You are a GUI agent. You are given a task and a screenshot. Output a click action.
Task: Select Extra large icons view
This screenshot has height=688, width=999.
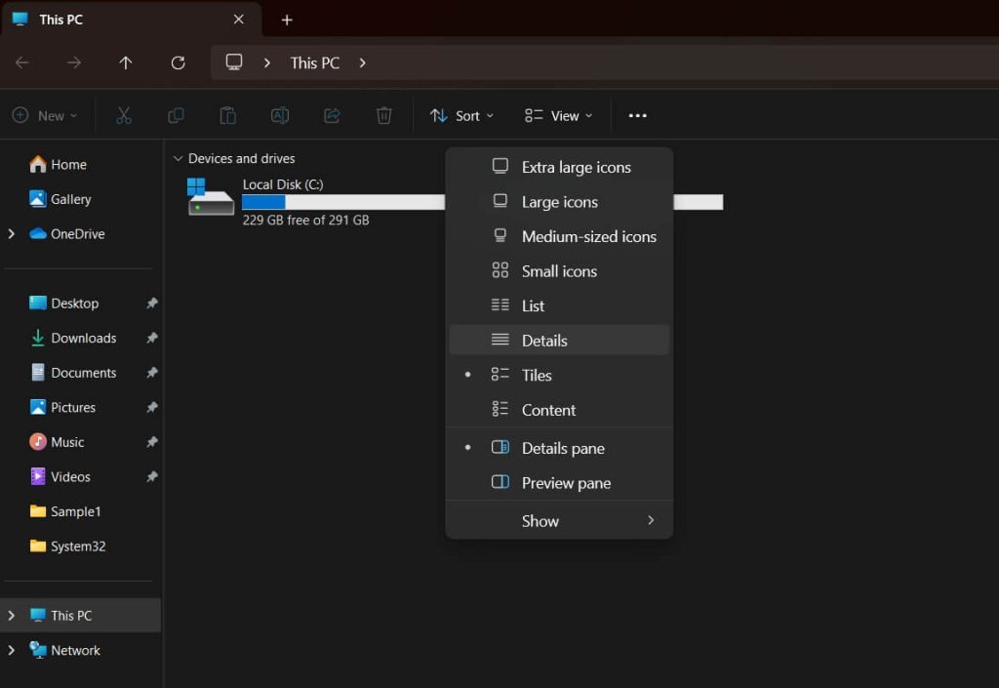[559, 167]
